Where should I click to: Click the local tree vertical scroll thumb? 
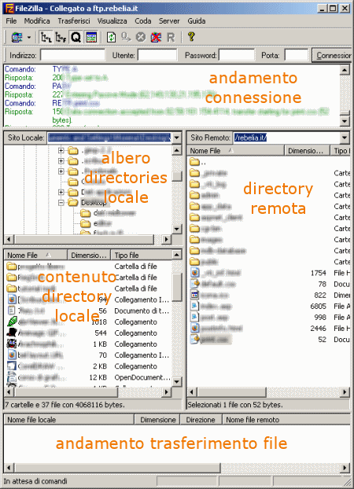[177, 175]
